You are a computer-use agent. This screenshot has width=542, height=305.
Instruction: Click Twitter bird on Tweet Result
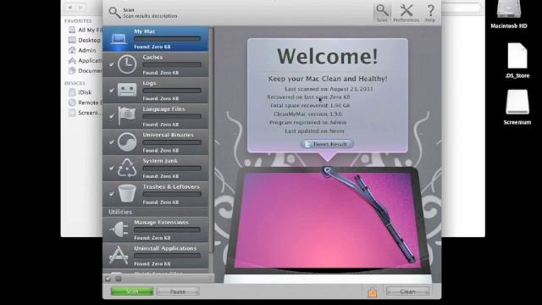pos(307,144)
